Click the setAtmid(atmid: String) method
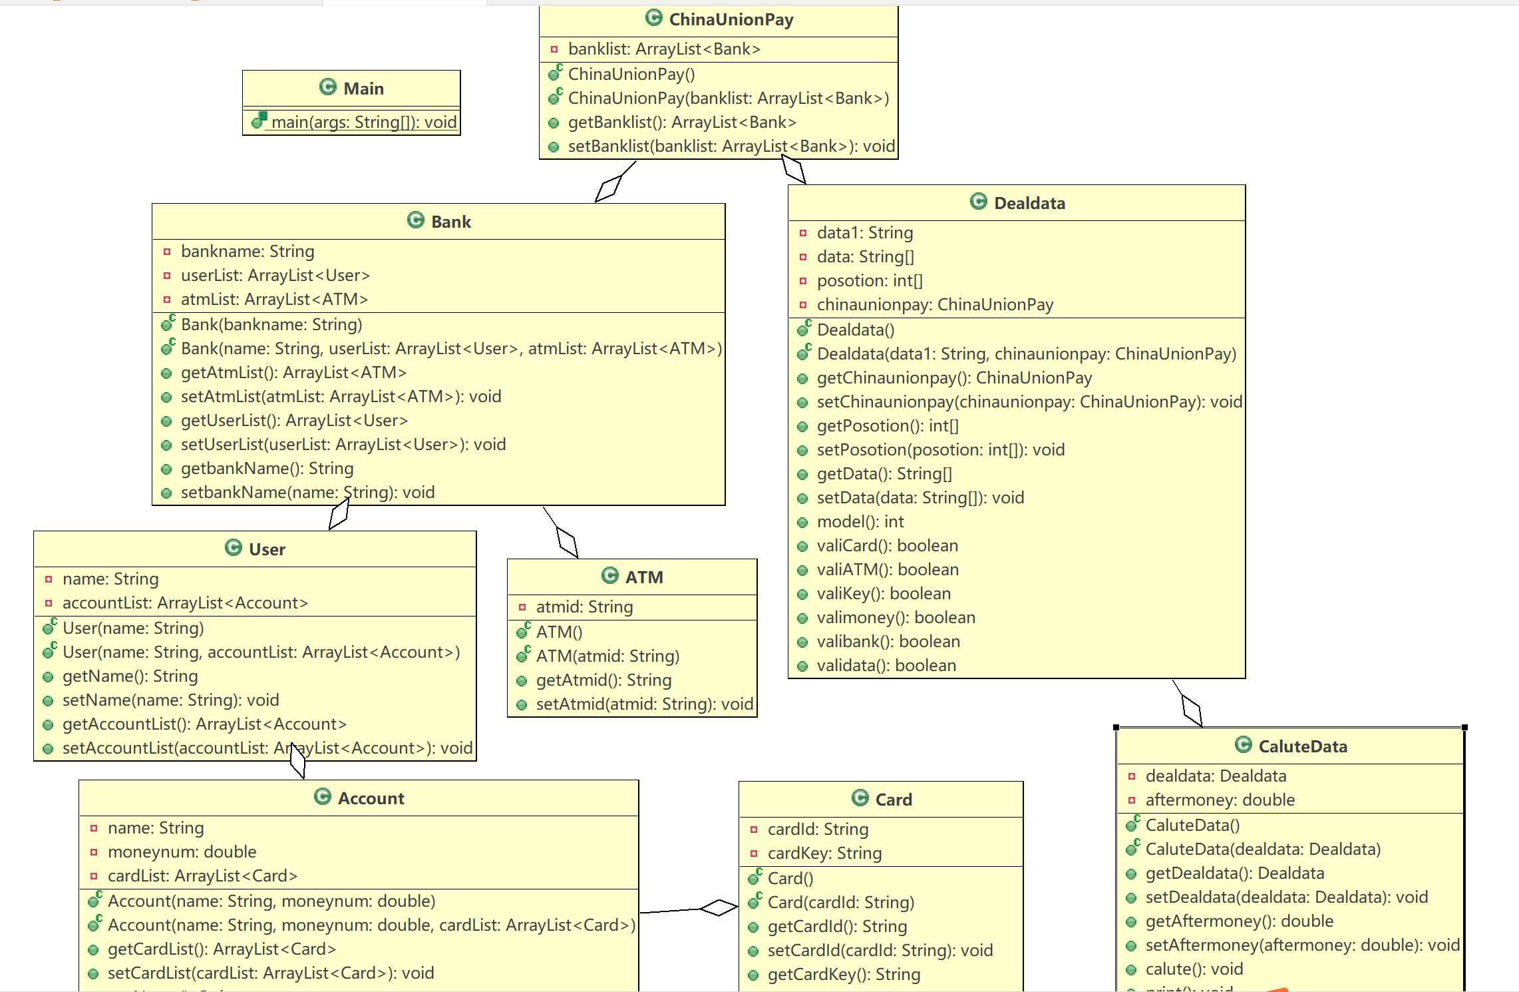 tap(644, 704)
